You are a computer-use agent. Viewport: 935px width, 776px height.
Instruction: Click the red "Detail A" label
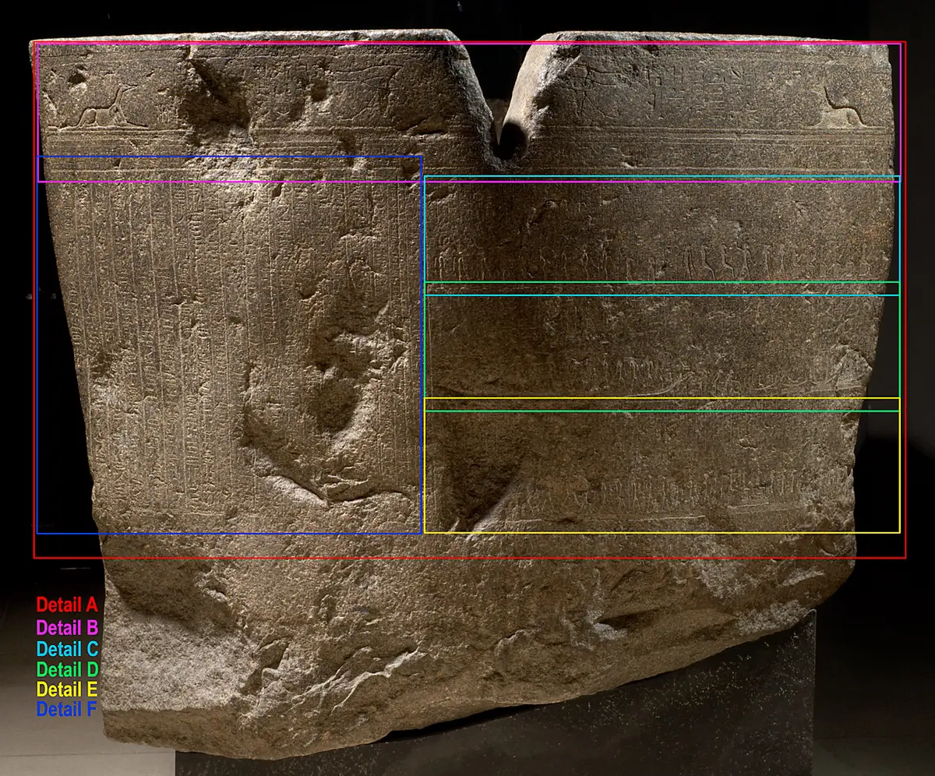click(x=67, y=605)
